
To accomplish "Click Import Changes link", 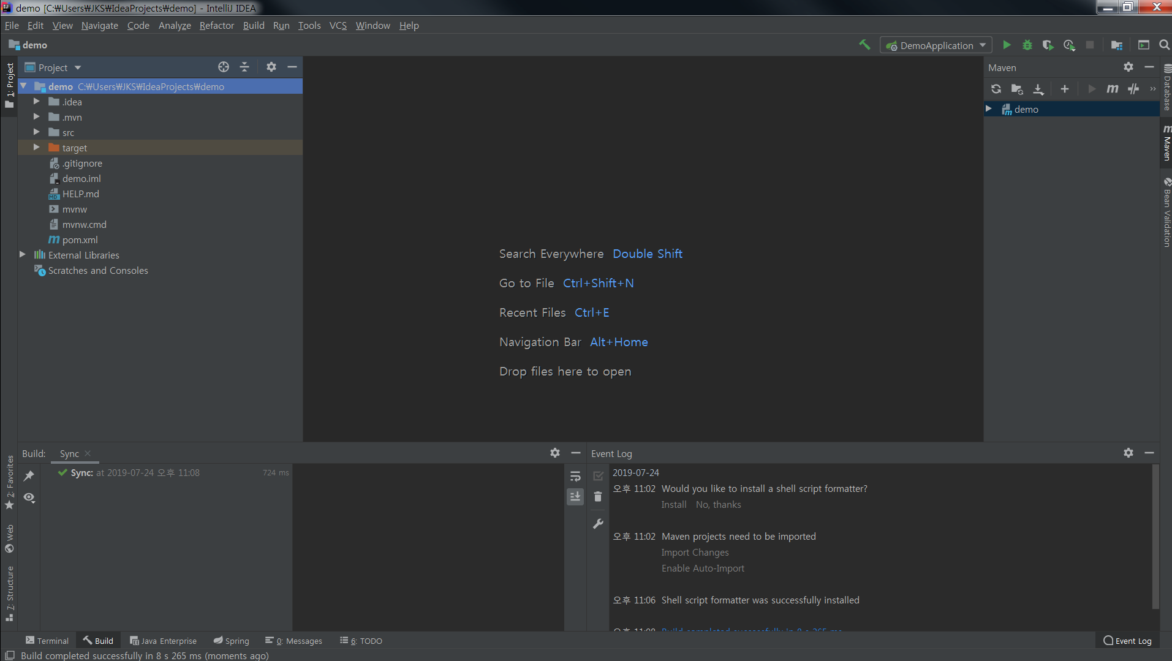I will coord(695,553).
